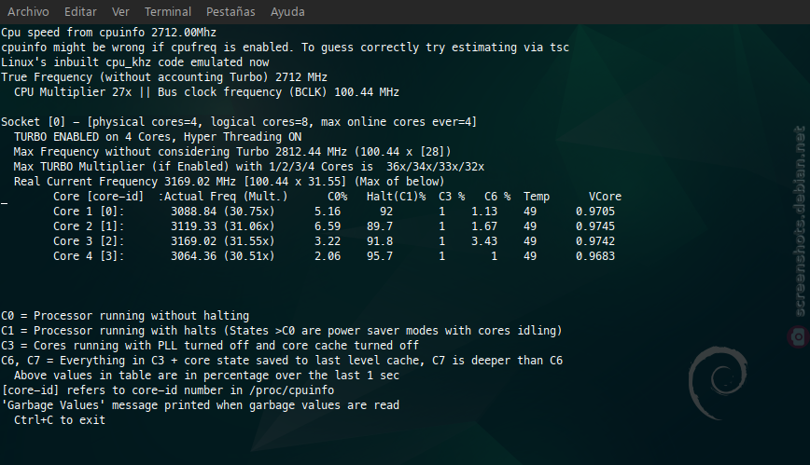810x465 pixels.
Task: Click the C6 % value '1.67'
Action: (x=484, y=226)
